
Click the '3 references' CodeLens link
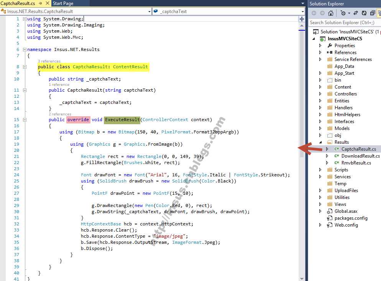(49, 61)
